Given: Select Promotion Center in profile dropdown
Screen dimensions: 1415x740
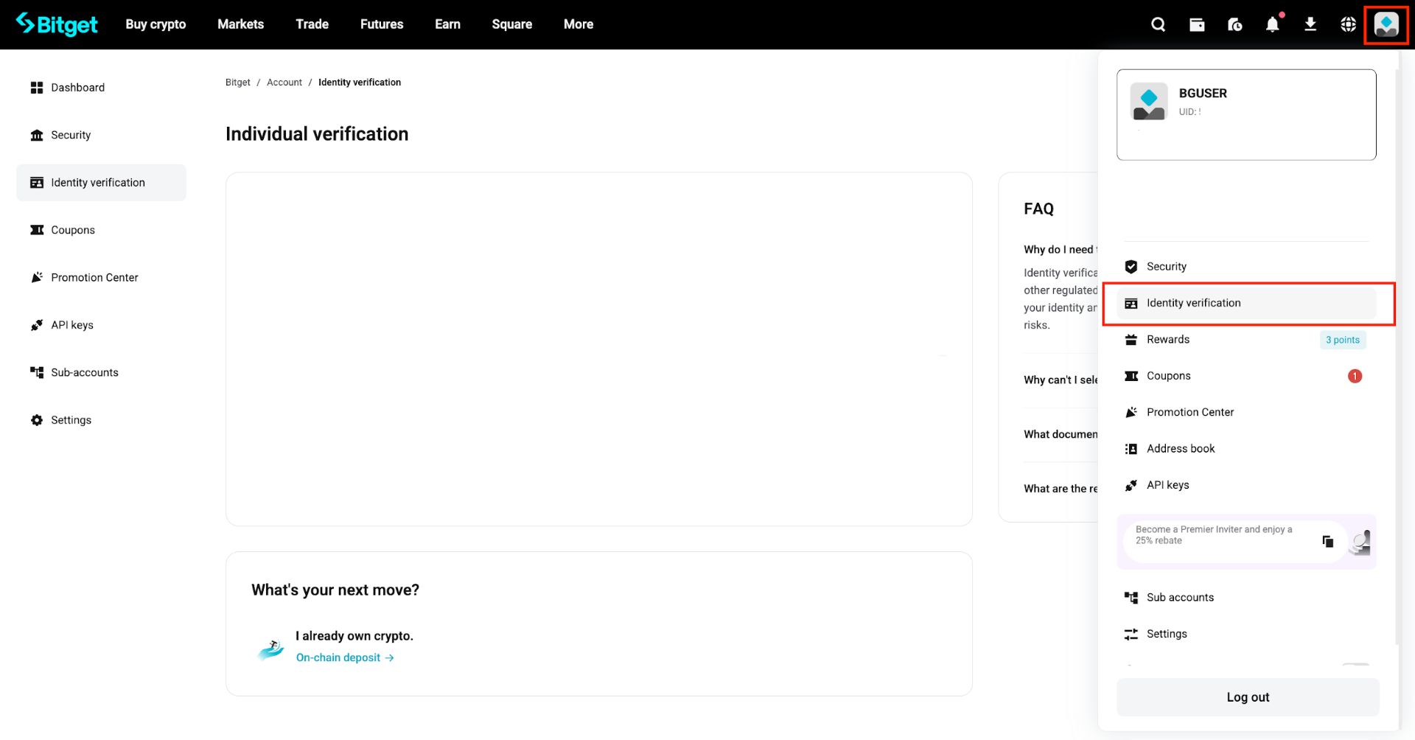Looking at the screenshot, I should 1246,412.
